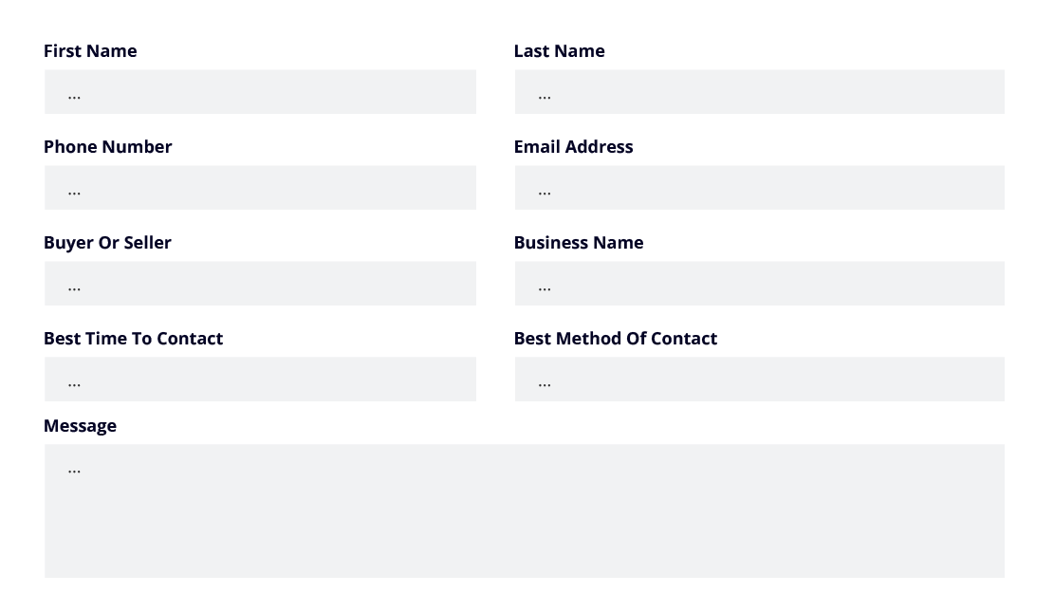Click the "Message" label above the text area
1054x612 pixels.
(80, 426)
